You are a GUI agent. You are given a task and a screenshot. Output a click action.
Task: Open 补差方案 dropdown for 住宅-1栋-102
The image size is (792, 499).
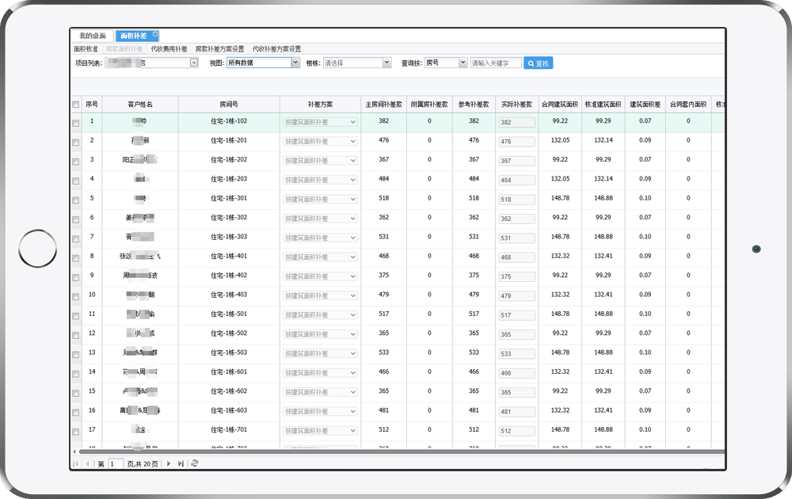(320, 122)
